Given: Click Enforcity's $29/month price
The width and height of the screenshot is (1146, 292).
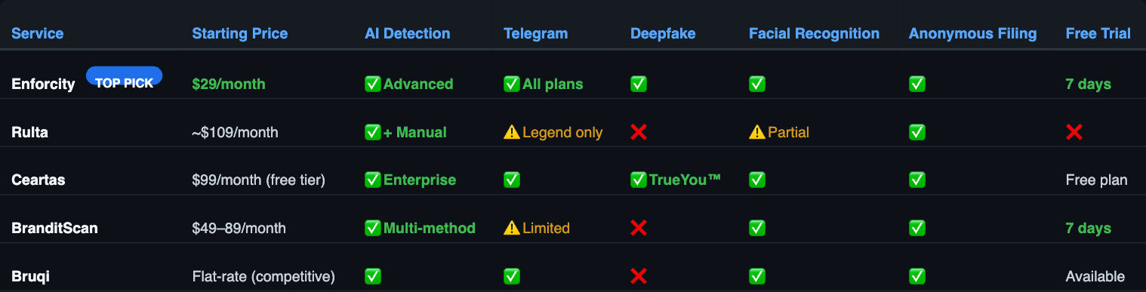Looking at the screenshot, I should tap(229, 84).
